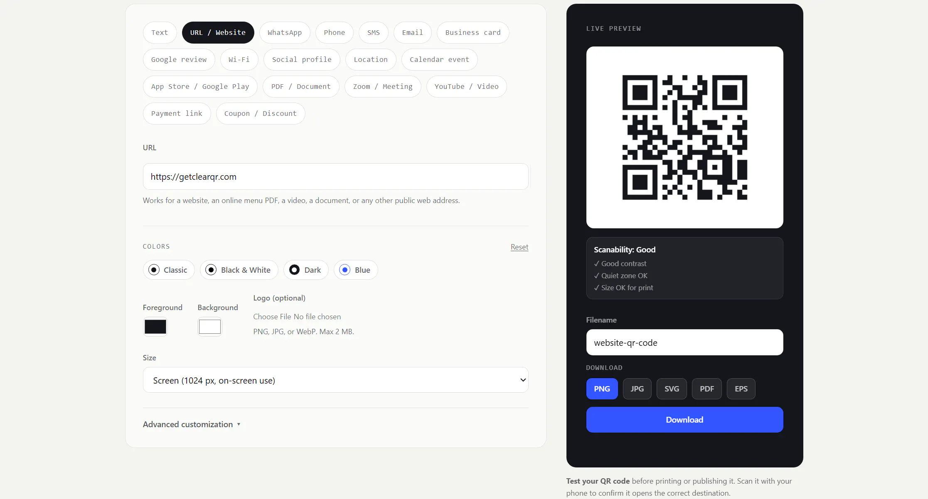Click the 'Quiet zone OK' check line
Screen dimensions: 928x499
[x=620, y=276]
